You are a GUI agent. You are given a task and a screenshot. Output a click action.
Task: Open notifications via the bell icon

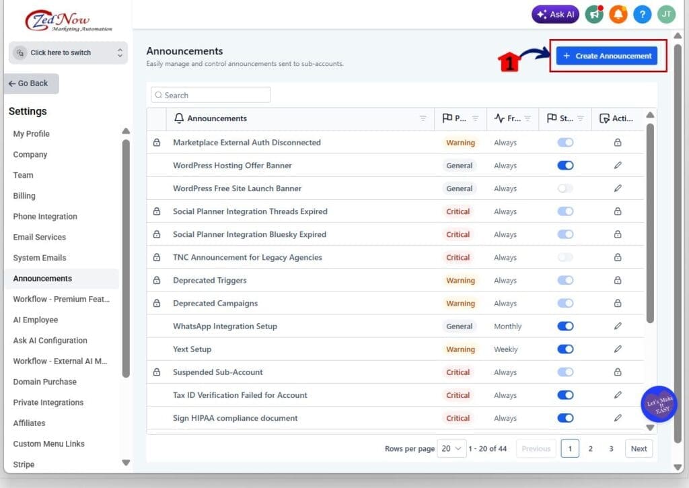[x=618, y=13]
